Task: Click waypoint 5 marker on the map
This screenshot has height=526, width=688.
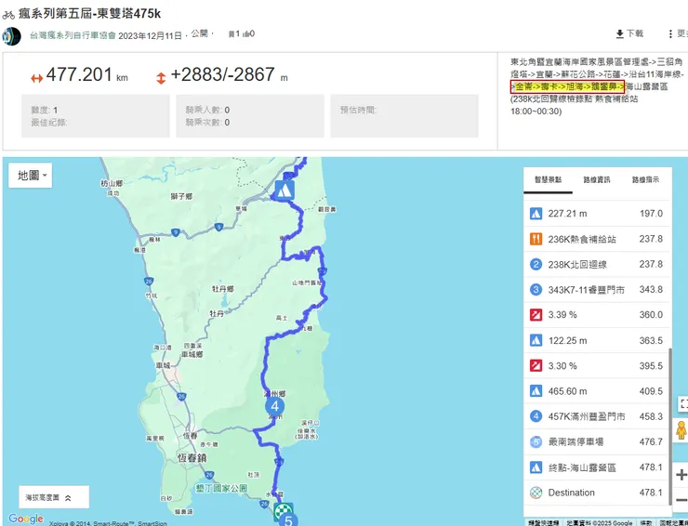Action: pos(288,520)
